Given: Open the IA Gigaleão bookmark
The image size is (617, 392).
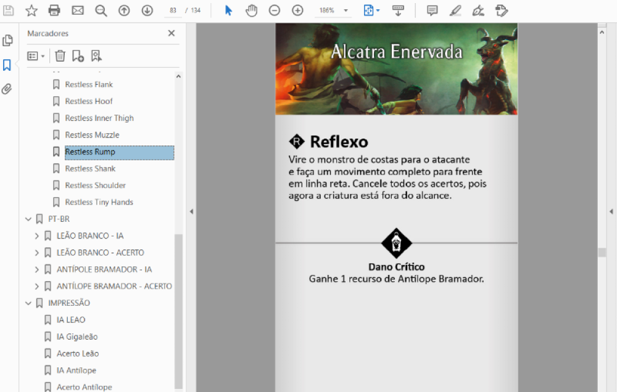Looking at the screenshot, I should coord(77,337).
